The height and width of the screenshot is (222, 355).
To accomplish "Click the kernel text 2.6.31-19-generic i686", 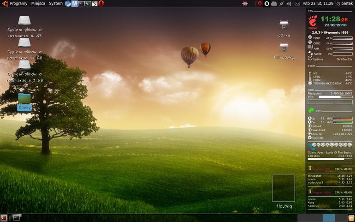I will (330, 33).
